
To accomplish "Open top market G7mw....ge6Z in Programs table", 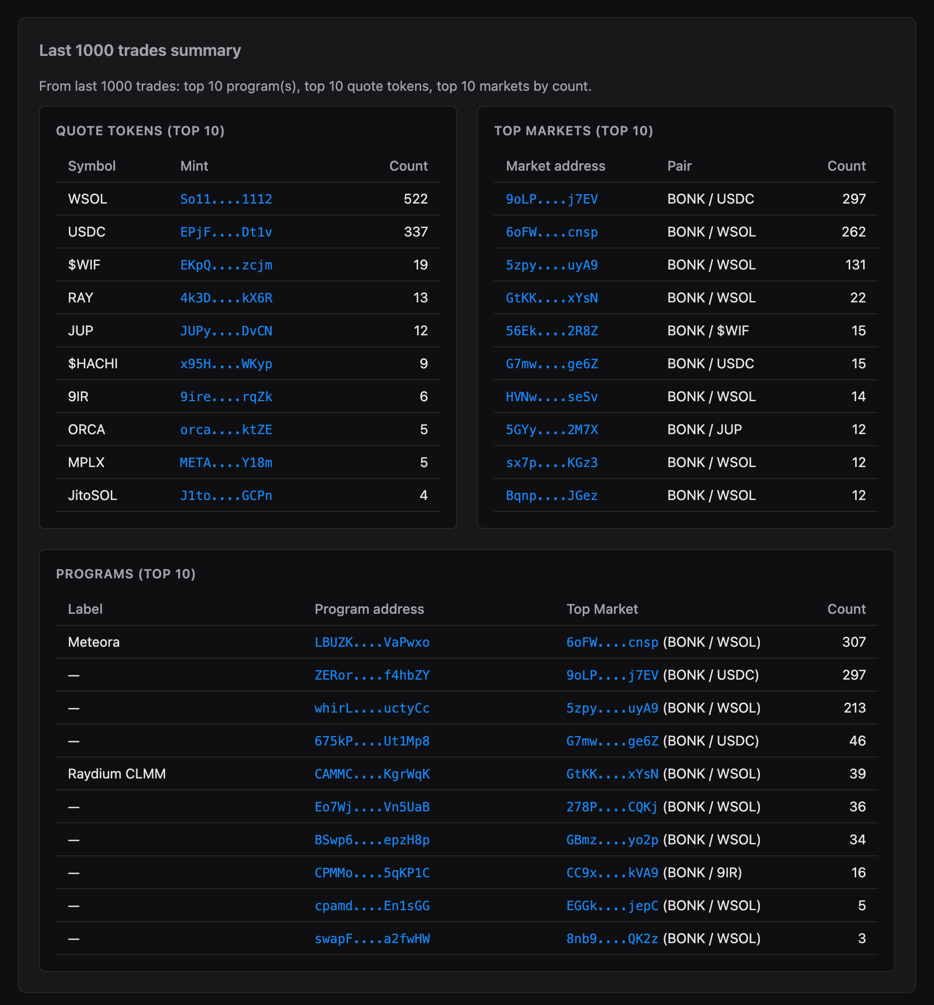I will (612, 741).
